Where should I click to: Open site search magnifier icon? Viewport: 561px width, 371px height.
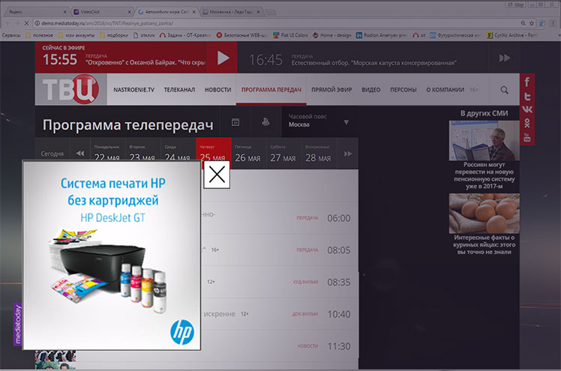pos(504,90)
